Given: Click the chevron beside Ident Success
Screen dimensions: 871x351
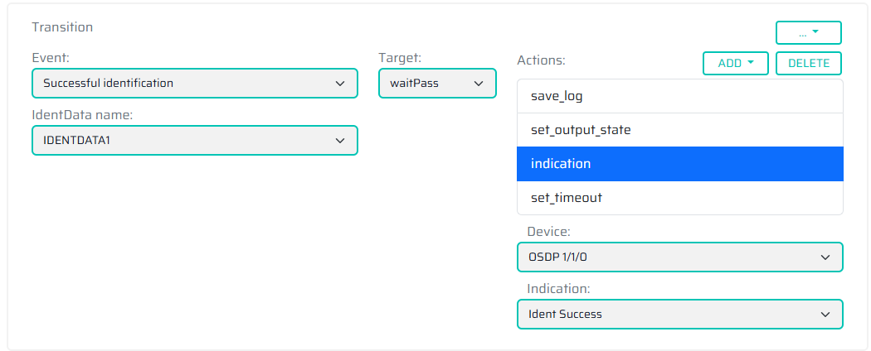Looking at the screenshot, I should pos(825,315).
